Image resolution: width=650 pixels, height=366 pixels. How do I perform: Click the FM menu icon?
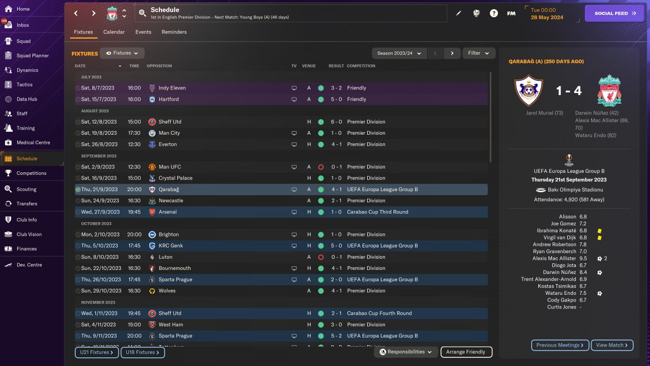[511, 14]
